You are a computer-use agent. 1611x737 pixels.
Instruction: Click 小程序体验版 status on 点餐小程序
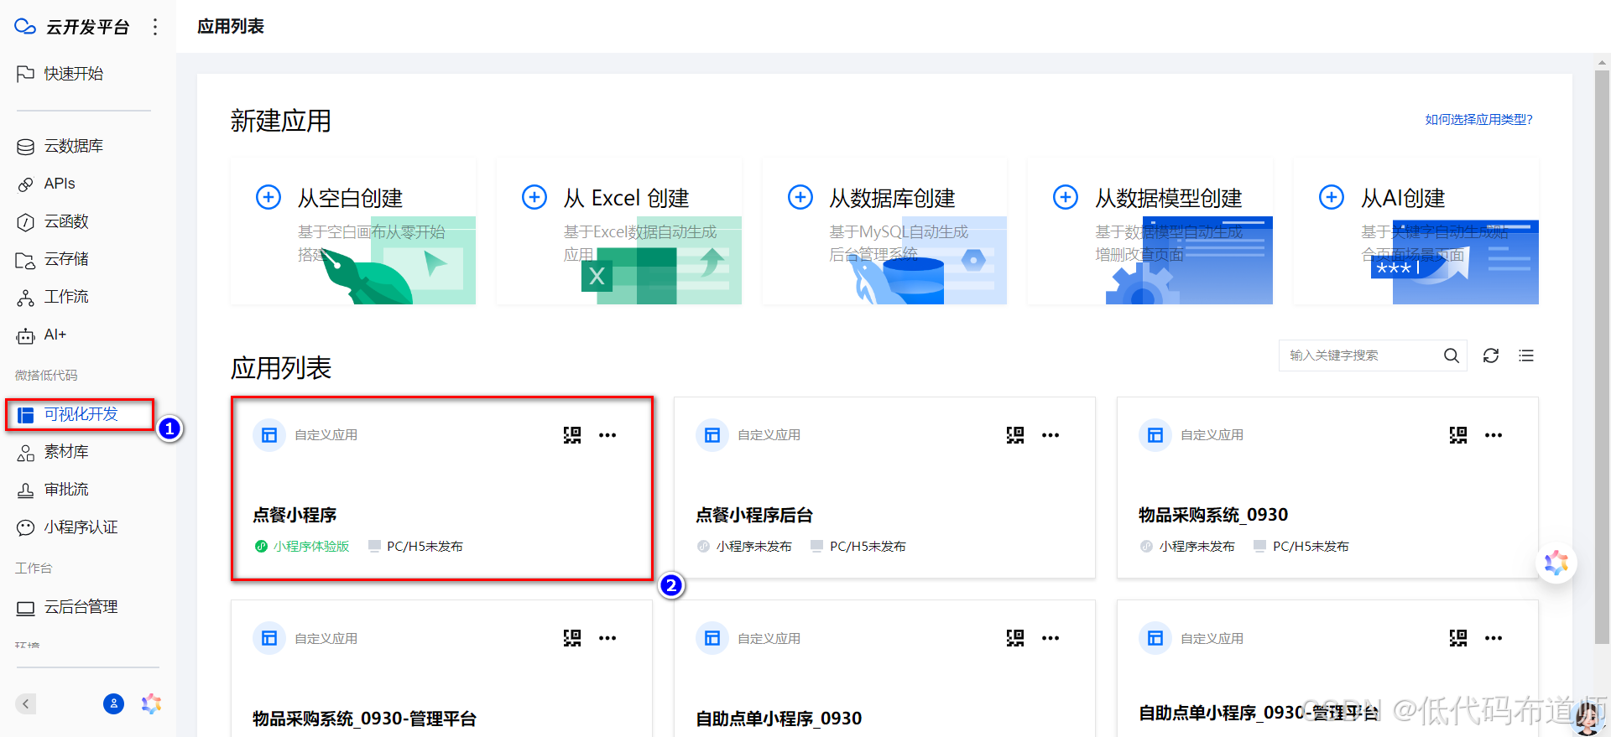pos(302,547)
